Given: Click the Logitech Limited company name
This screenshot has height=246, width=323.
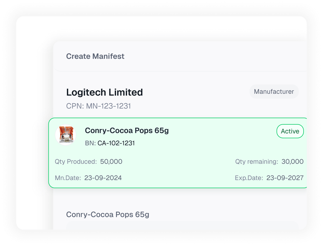Looking at the screenshot, I should 104,92.
